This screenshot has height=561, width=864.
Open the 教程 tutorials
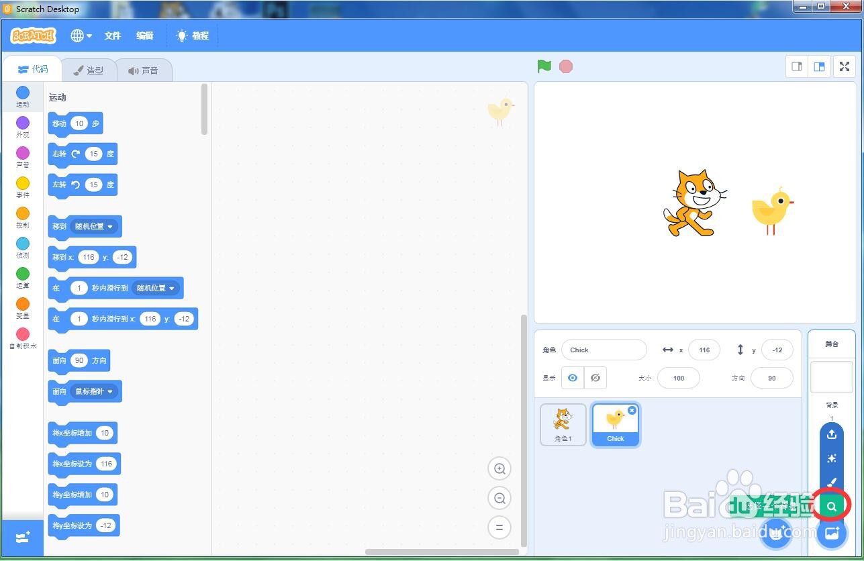(193, 36)
